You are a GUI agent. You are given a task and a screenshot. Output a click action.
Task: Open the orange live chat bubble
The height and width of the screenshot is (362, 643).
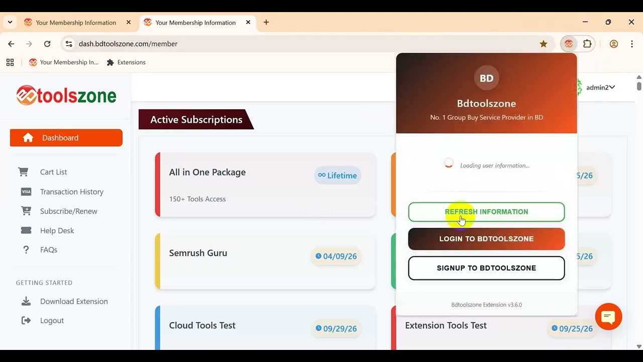coord(608,316)
